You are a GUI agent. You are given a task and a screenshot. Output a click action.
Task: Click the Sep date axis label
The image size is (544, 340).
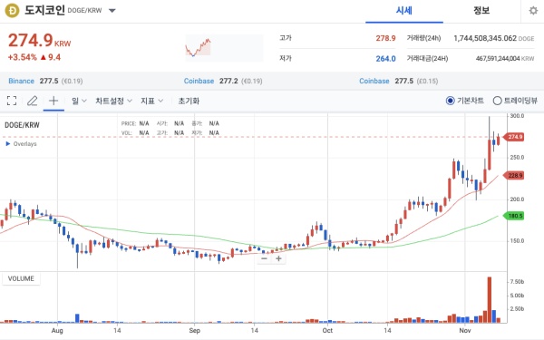tap(194, 331)
